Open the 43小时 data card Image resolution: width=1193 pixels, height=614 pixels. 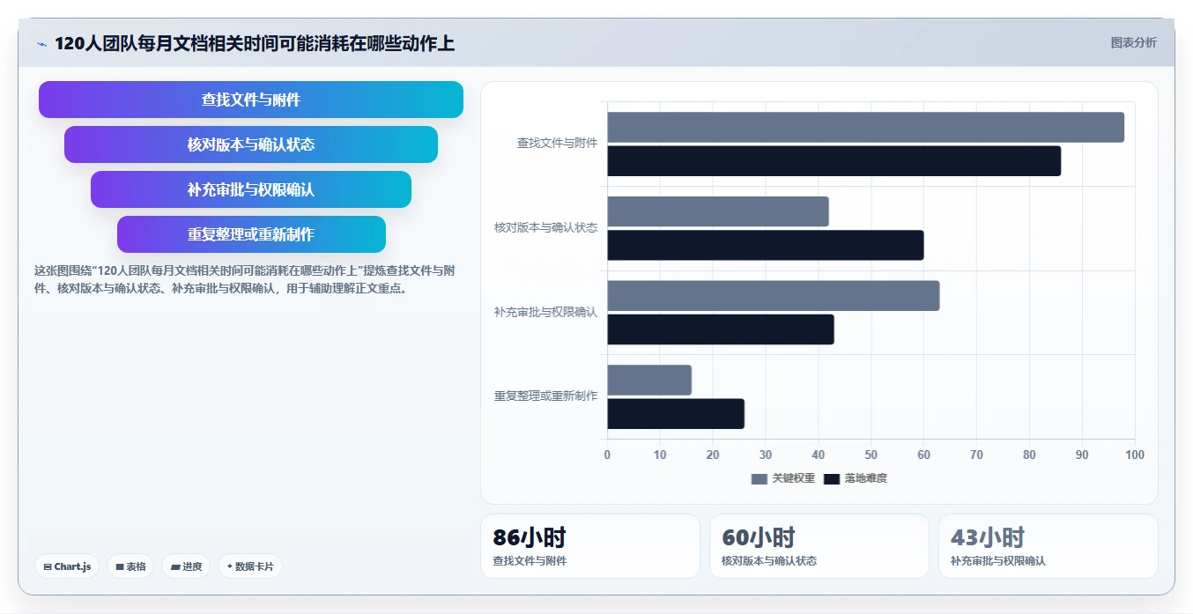coord(1049,546)
